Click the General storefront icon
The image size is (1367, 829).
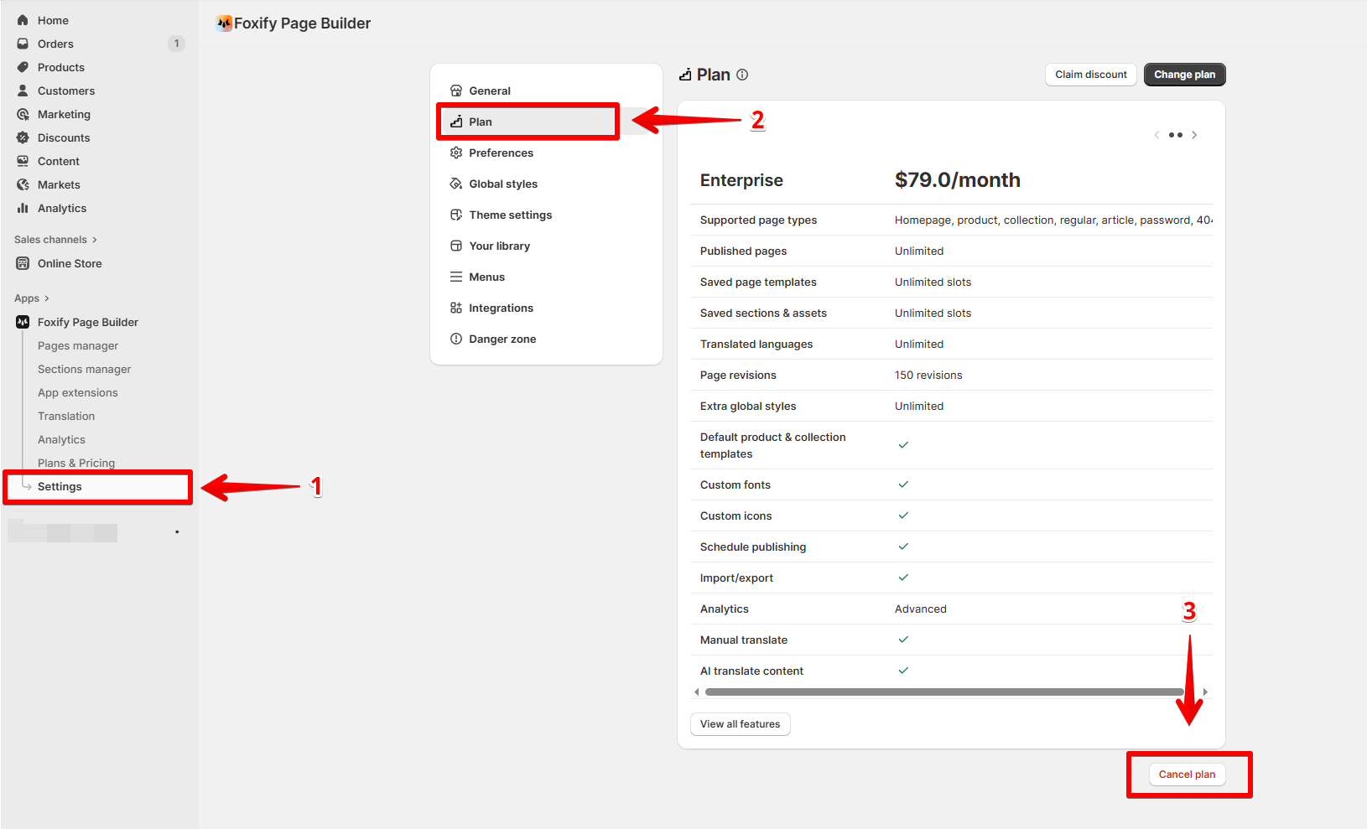[456, 91]
